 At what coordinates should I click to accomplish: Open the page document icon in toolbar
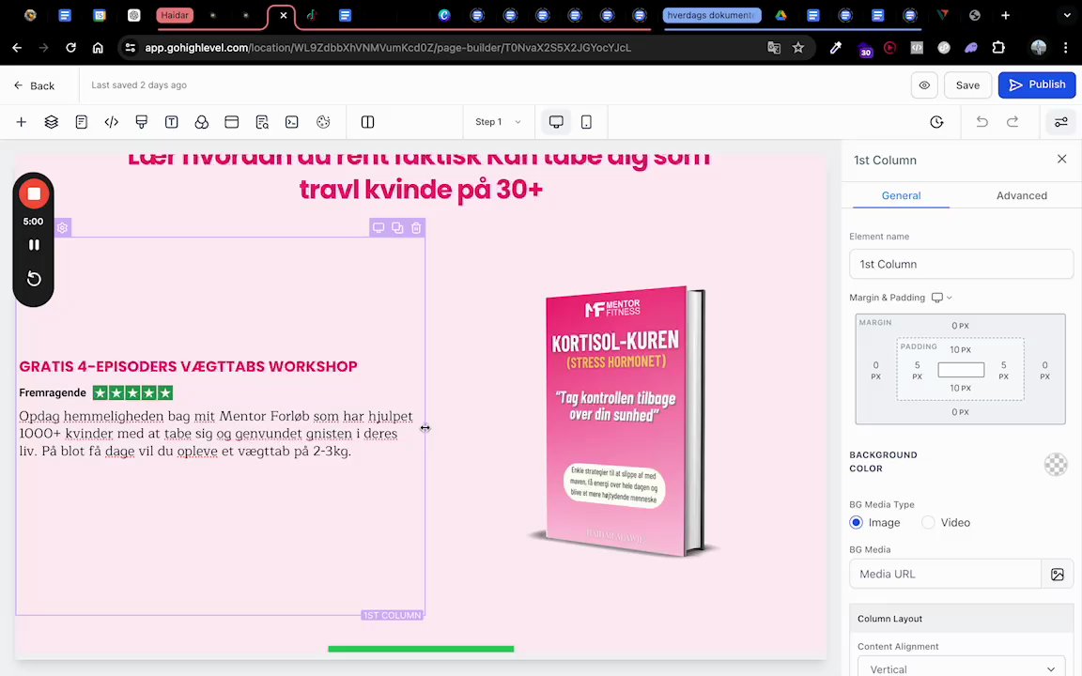tap(82, 122)
